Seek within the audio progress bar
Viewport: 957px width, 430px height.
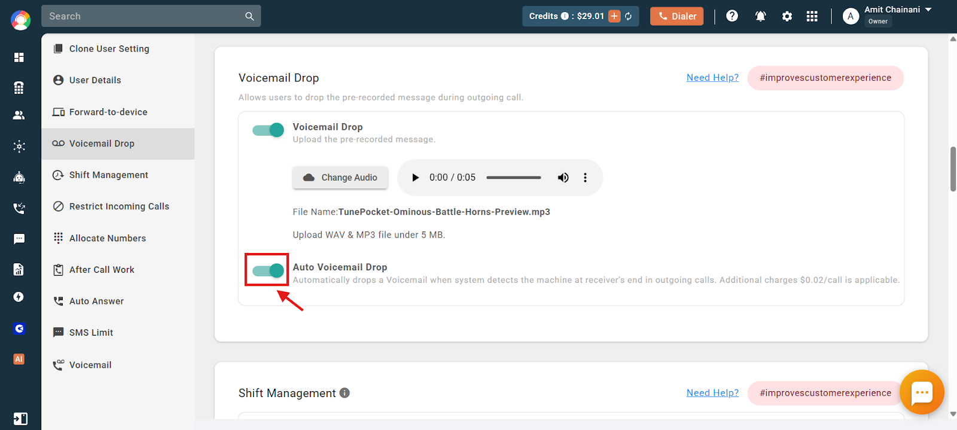pyautogui.click(x=513, y=178)
